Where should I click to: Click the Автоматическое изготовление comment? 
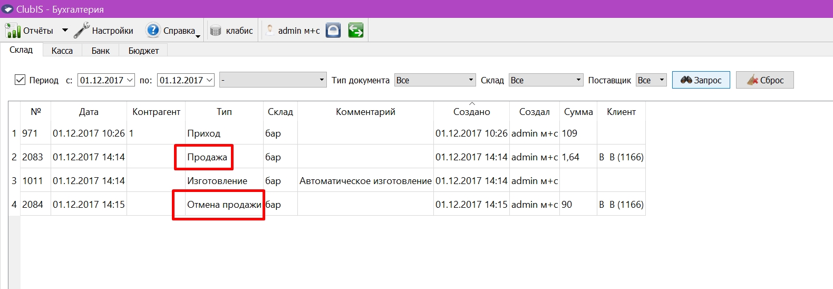[365, 181]
